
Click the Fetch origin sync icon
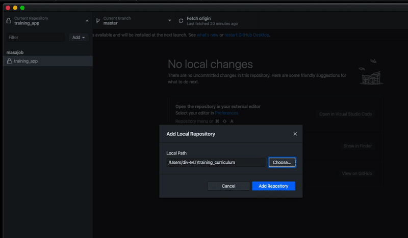(181, 21)
